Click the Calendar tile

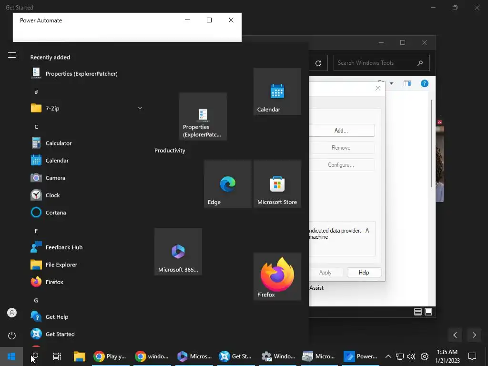pyautogui.click(x=277, y=91)
